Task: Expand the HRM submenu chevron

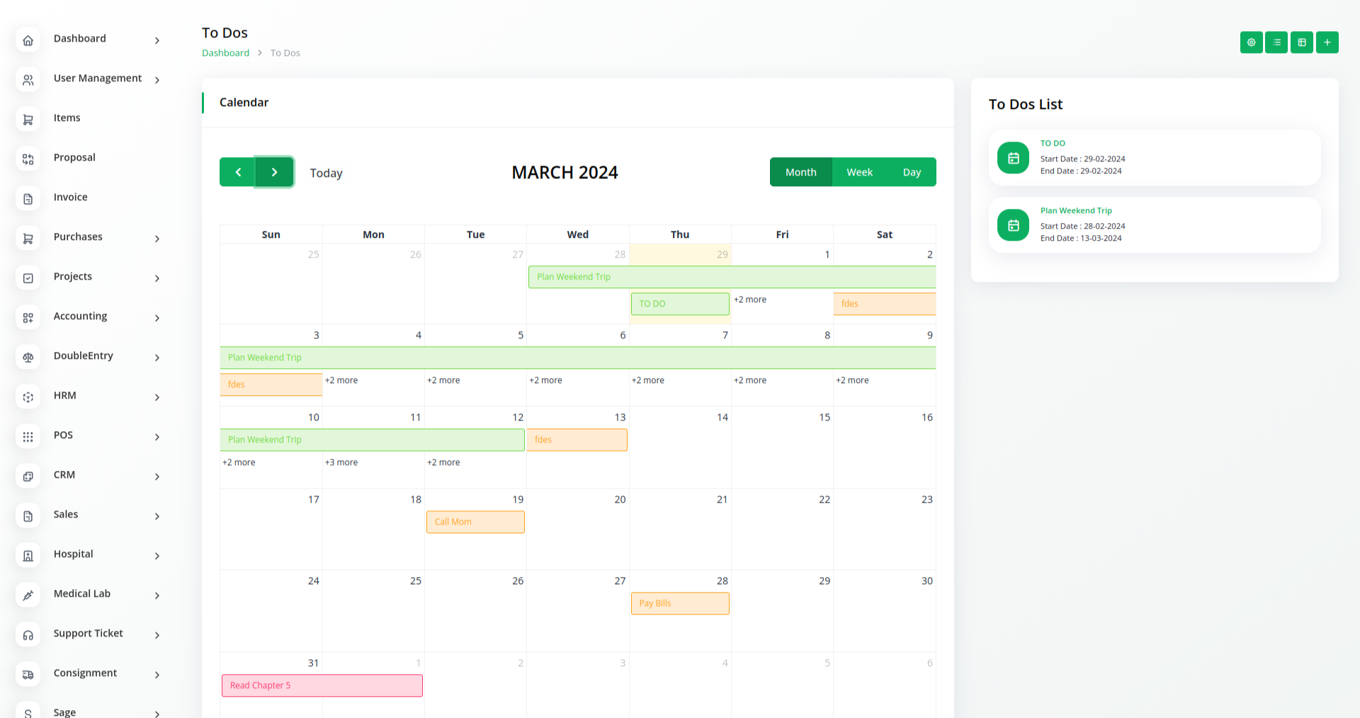Action: click(157, 397)
